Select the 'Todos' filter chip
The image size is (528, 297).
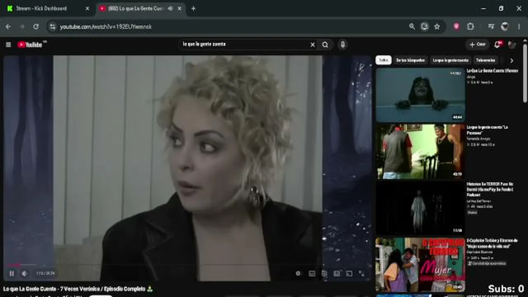[384, 60]
